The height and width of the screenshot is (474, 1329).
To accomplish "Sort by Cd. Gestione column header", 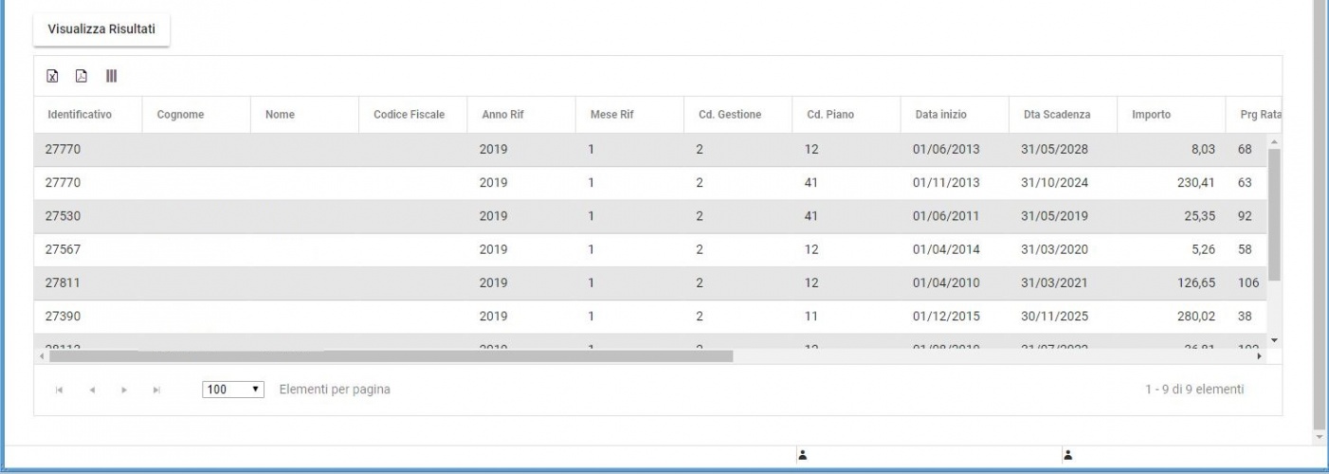I will coord(729,115).
